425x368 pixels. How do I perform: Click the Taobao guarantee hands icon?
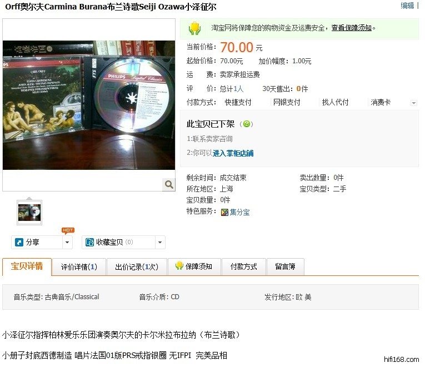(194, 28)
